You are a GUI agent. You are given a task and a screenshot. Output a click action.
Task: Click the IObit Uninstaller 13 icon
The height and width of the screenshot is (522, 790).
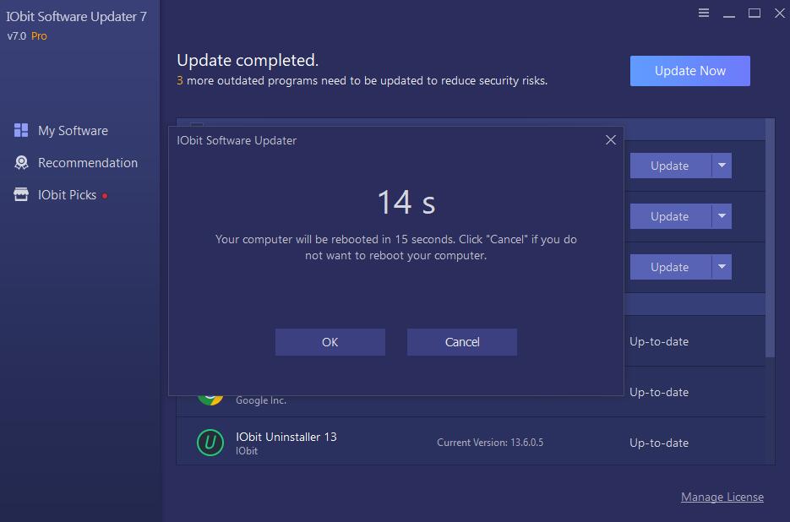(210, 443)
